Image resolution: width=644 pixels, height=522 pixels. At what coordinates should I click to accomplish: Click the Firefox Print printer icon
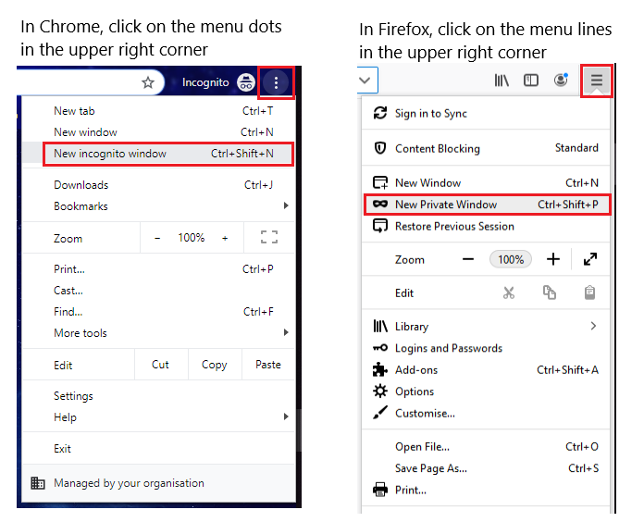pos(380,490)
